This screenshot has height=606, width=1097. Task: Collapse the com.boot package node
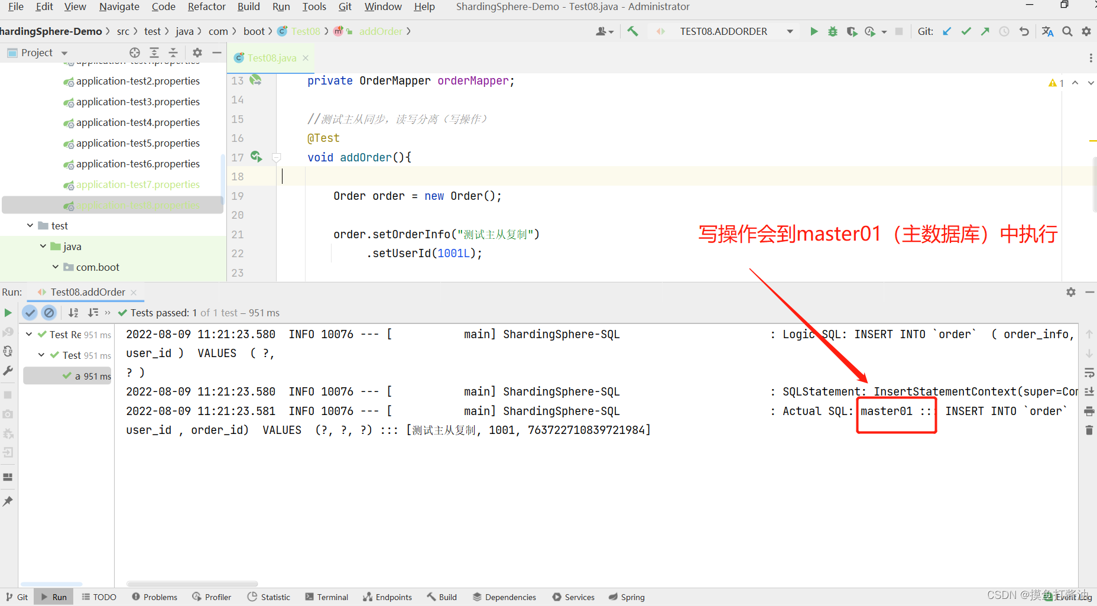(56, 267)
